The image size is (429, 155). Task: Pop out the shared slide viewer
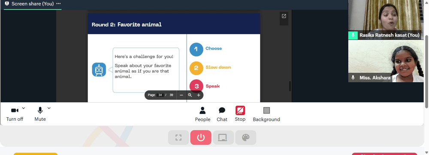tap(284, 16)
